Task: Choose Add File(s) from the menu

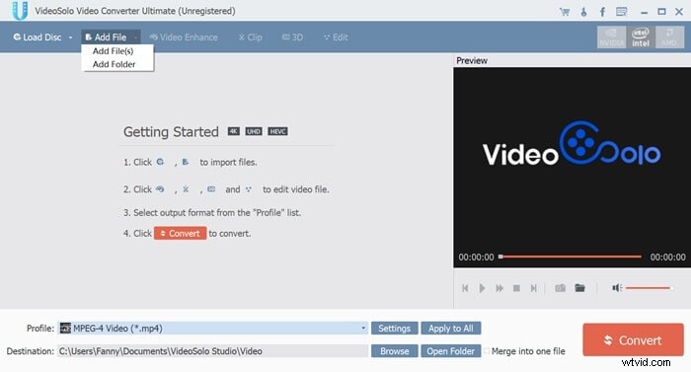Action: click(x=113, y=51)
